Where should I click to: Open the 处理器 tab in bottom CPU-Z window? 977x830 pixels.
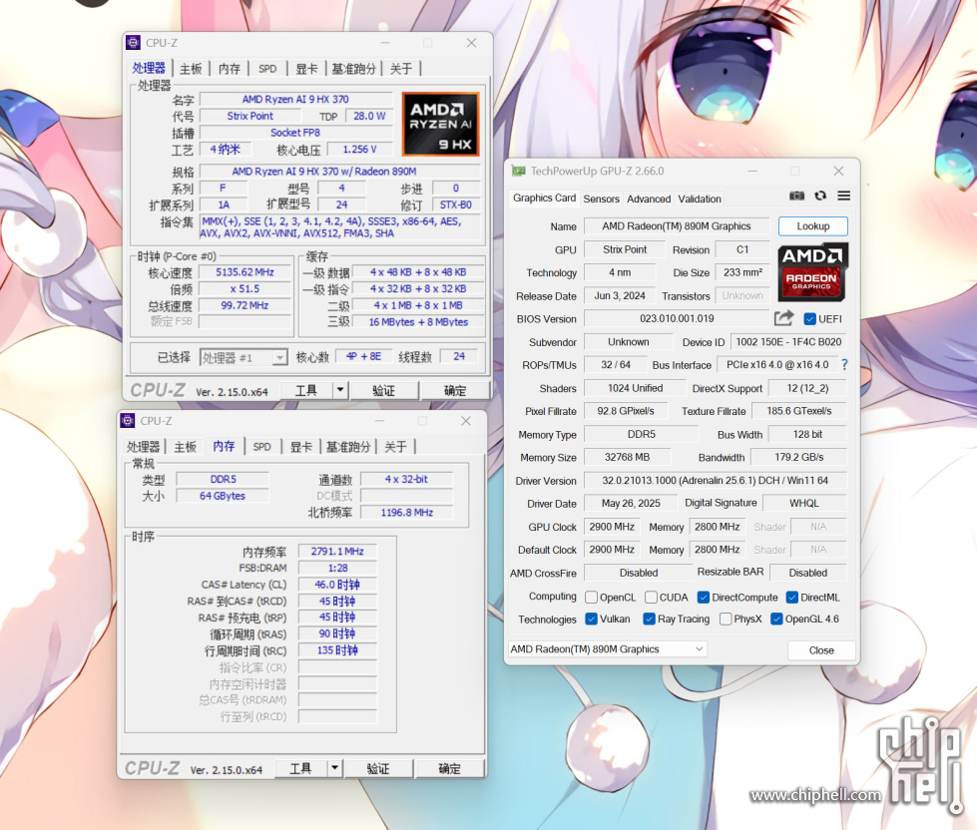[x=144, y=447]
